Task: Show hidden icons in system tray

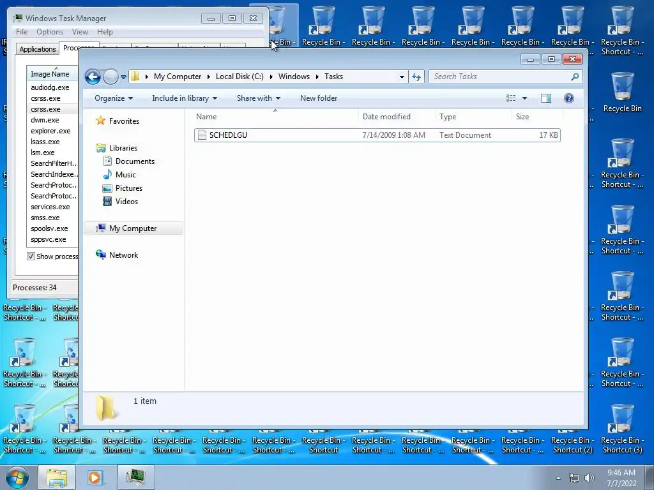Action: [x=558, y=478]
